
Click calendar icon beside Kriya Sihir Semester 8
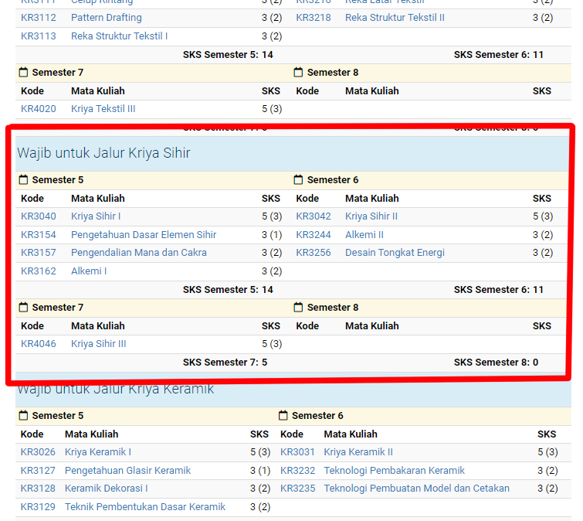[x=298, y=307]
